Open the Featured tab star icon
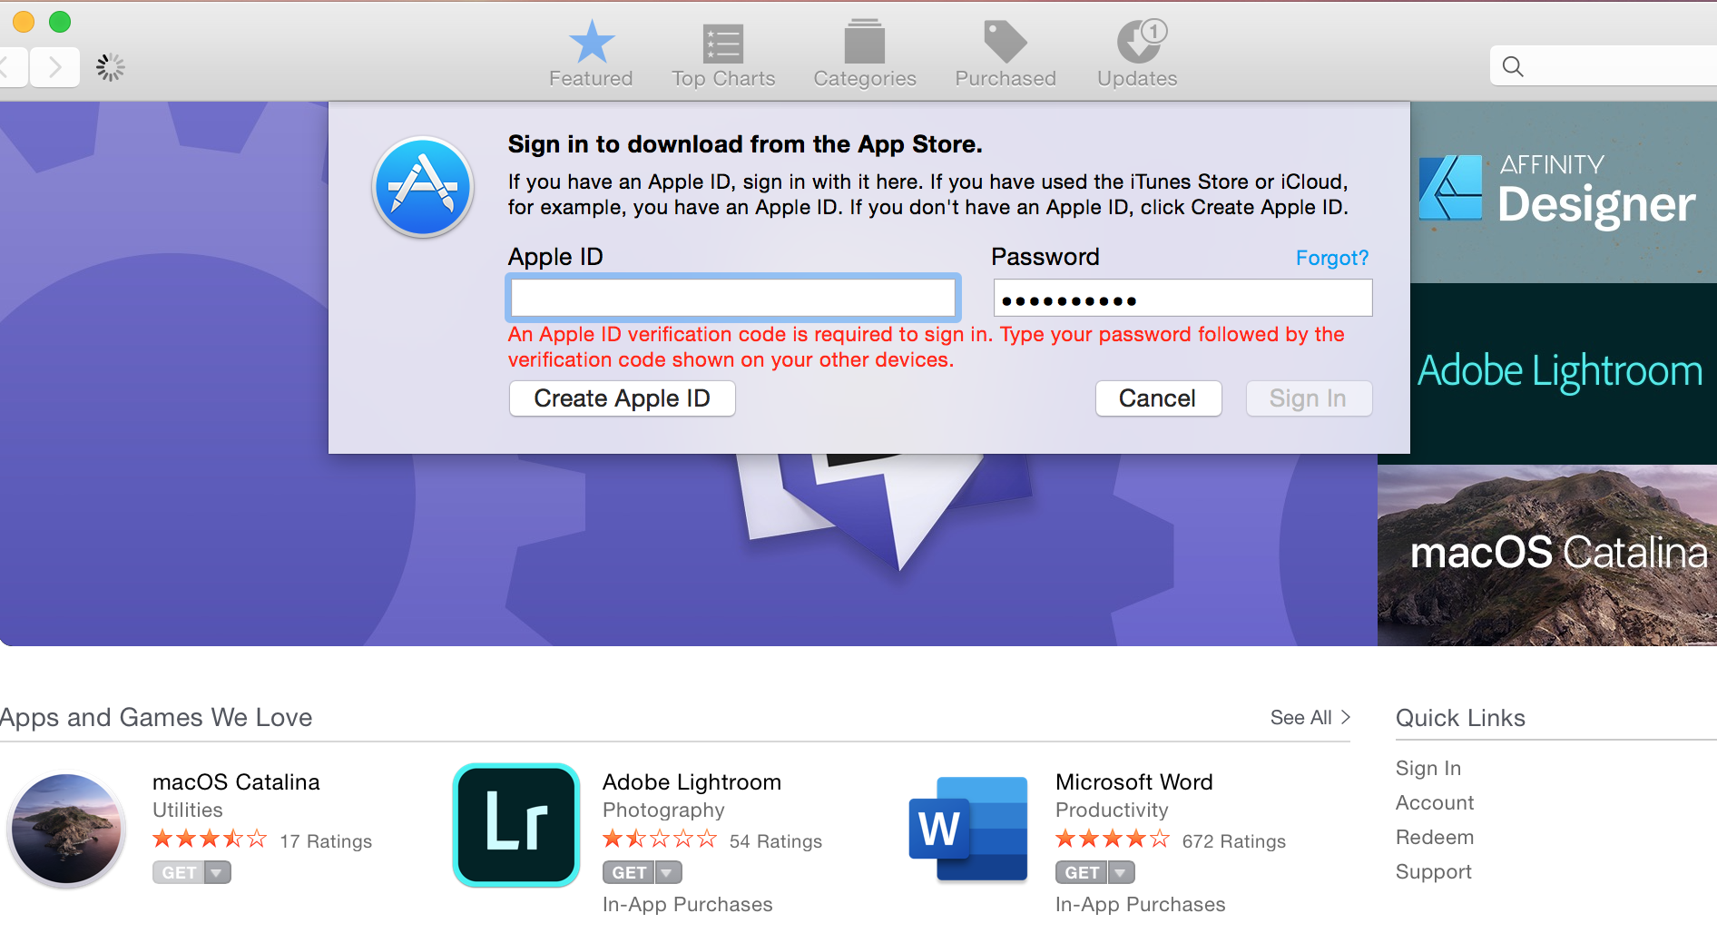 point(592,42)
